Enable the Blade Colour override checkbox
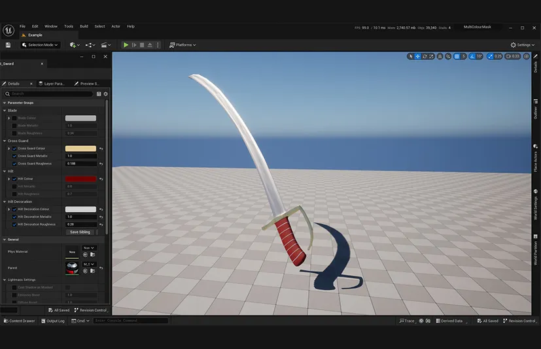 [14, 118]
